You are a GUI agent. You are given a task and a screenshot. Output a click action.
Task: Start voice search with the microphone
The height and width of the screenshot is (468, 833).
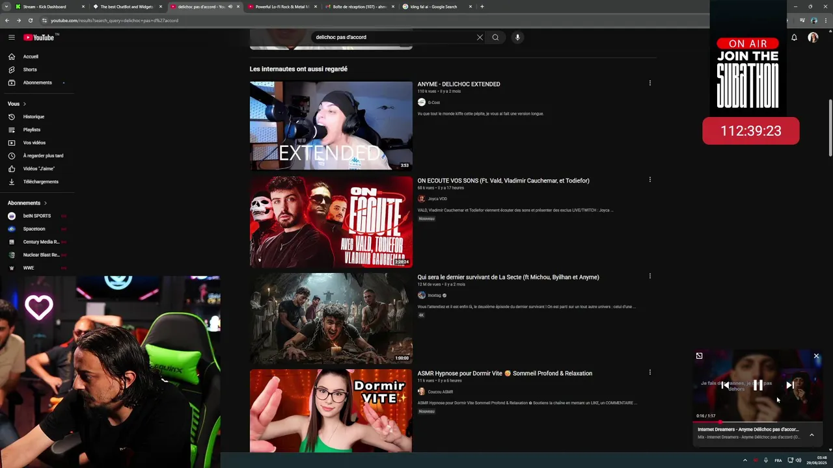(x=517, y=37)
